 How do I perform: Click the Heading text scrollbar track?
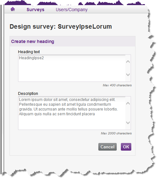click(x=128, y=68)
